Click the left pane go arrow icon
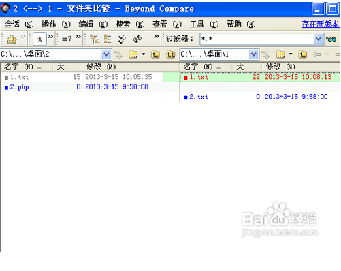341x271 pixels. coord(118,54)
